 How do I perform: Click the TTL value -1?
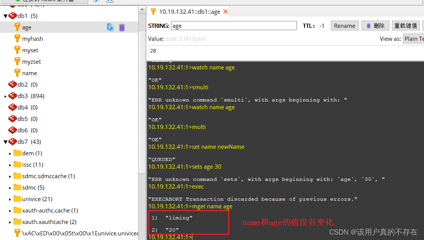pyautogui.click(x=321, y=26)
